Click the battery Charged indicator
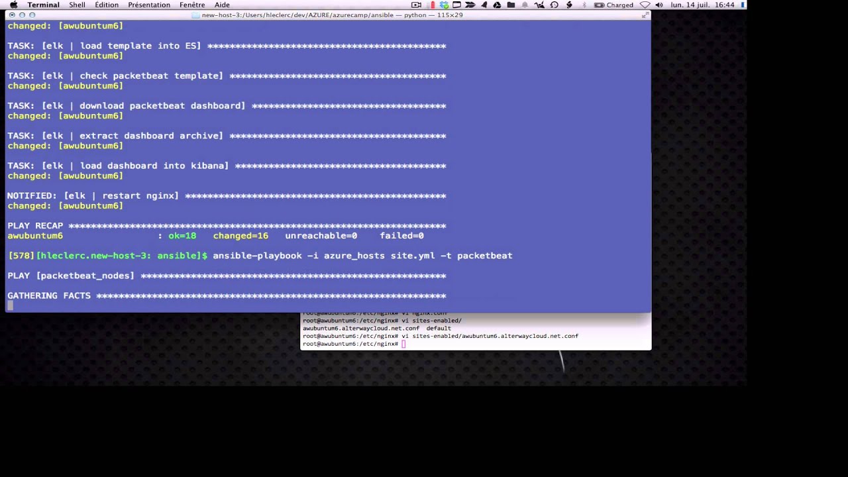This screenshot has height=477, width=848. (x=613, y=5)
